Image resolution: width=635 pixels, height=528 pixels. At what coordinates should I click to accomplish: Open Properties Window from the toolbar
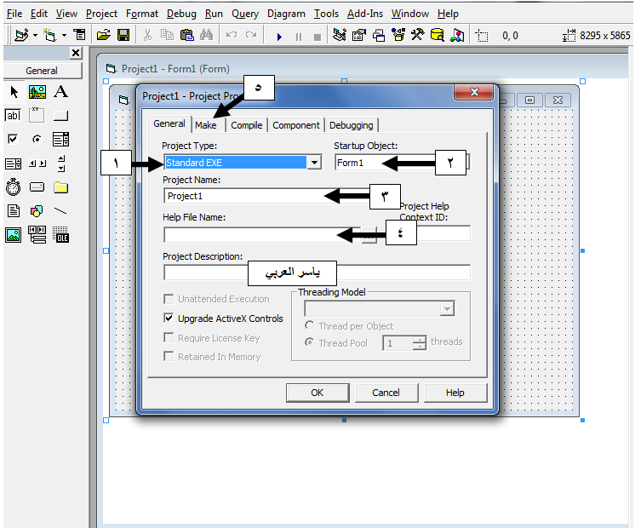coord(359,35)
